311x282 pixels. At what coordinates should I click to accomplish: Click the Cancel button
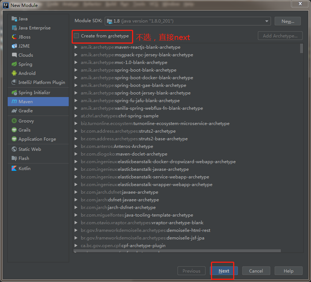tap(256, 271)
